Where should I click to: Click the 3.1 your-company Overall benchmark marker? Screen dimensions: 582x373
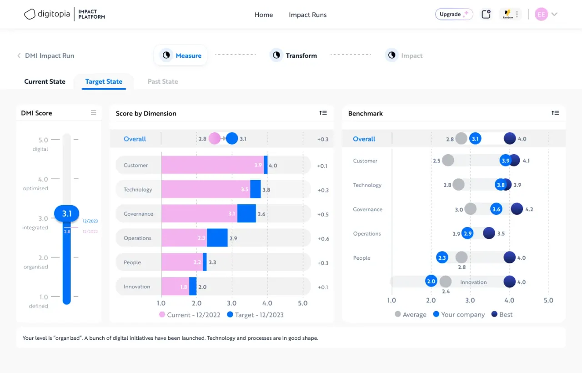pos(475,139)
